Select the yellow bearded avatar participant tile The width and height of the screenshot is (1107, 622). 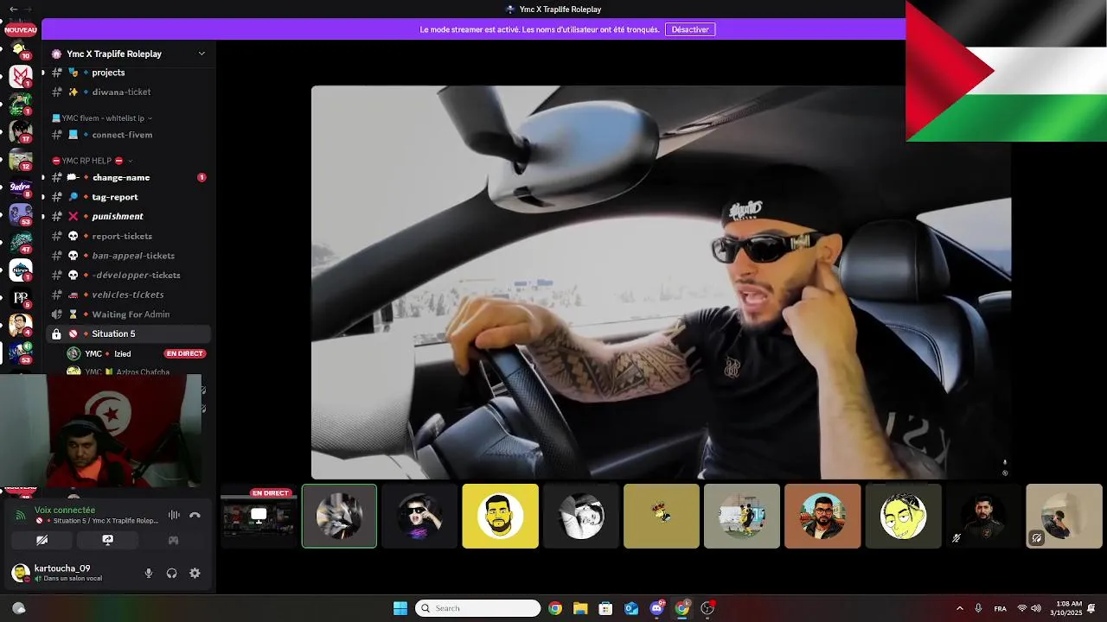pos(500,516)
